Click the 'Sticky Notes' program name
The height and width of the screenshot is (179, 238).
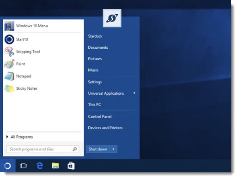pyautogui.click(x=27, y=88)
